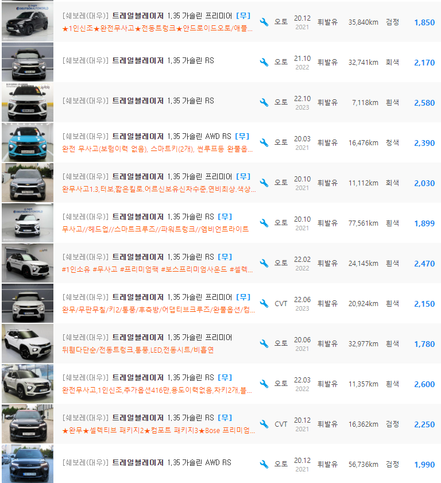
Task: Click the description 무사고//헤드업//스마트크루즈
Action: coord(156,229)
